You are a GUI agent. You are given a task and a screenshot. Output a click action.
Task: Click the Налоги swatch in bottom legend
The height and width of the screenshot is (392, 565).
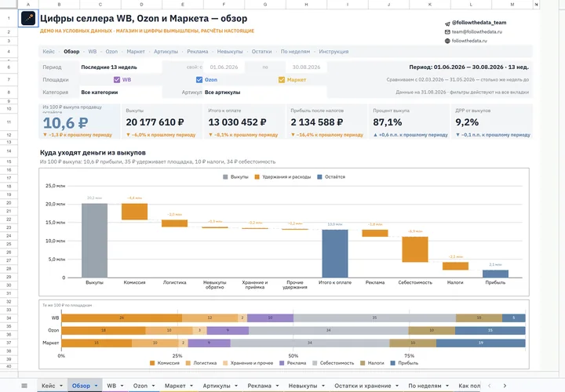[x=363, y=363]
